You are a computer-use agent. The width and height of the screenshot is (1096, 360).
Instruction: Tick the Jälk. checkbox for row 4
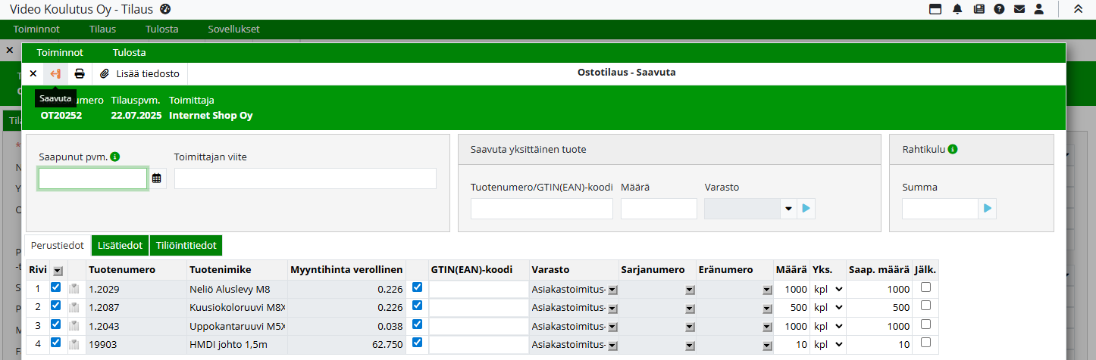click(x=925, y=343)
